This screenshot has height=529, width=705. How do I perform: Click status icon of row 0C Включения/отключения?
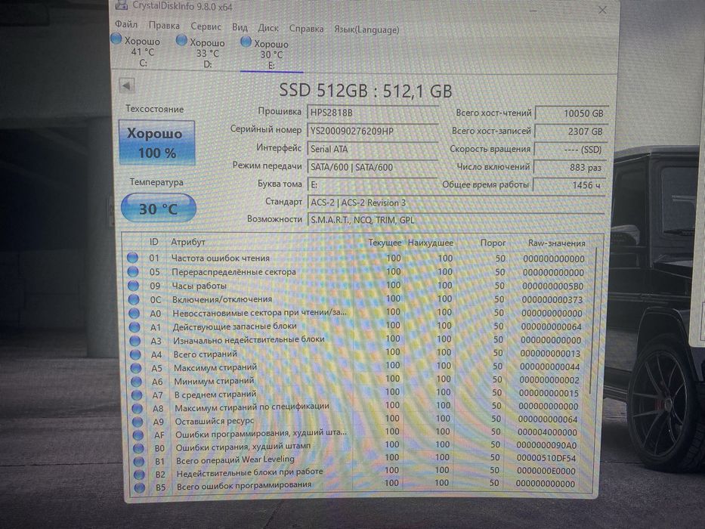point(134,299)
